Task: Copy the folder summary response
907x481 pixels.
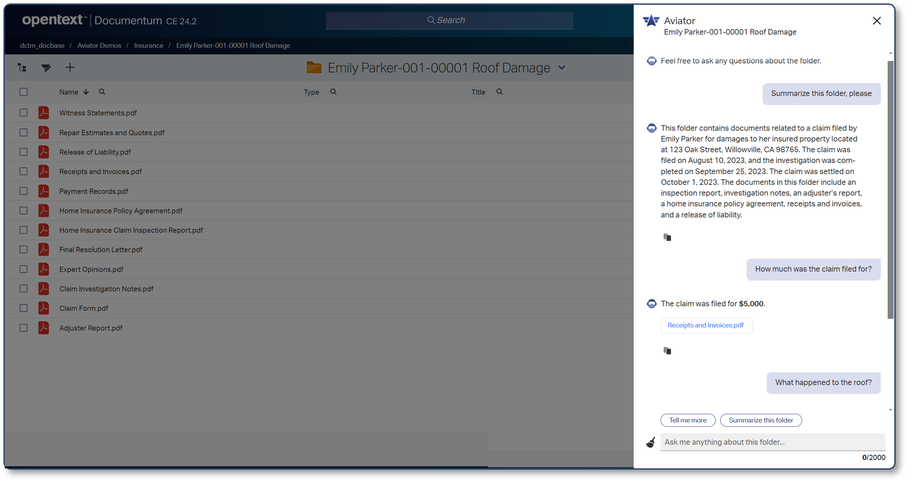Action: 667,237
